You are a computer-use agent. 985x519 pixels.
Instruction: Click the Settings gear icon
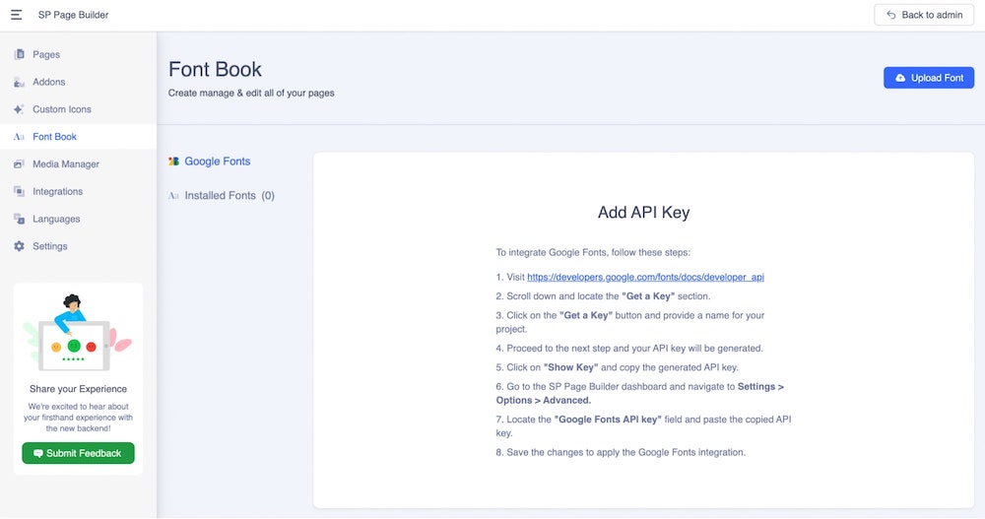[19, 246]
